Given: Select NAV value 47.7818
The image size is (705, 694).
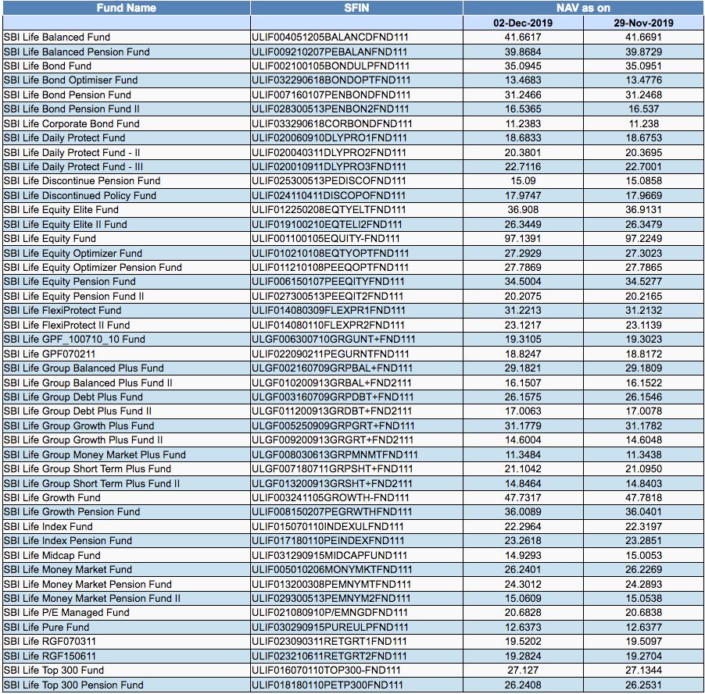Looking at the screenshot, I should coord(643,498).
